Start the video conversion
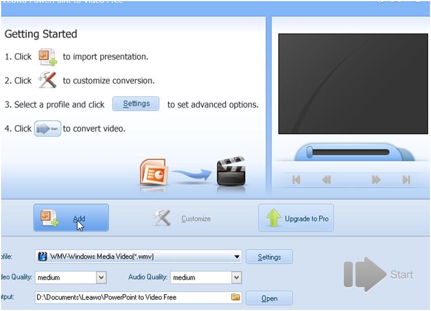431x311 pixels. pos(378,274)
